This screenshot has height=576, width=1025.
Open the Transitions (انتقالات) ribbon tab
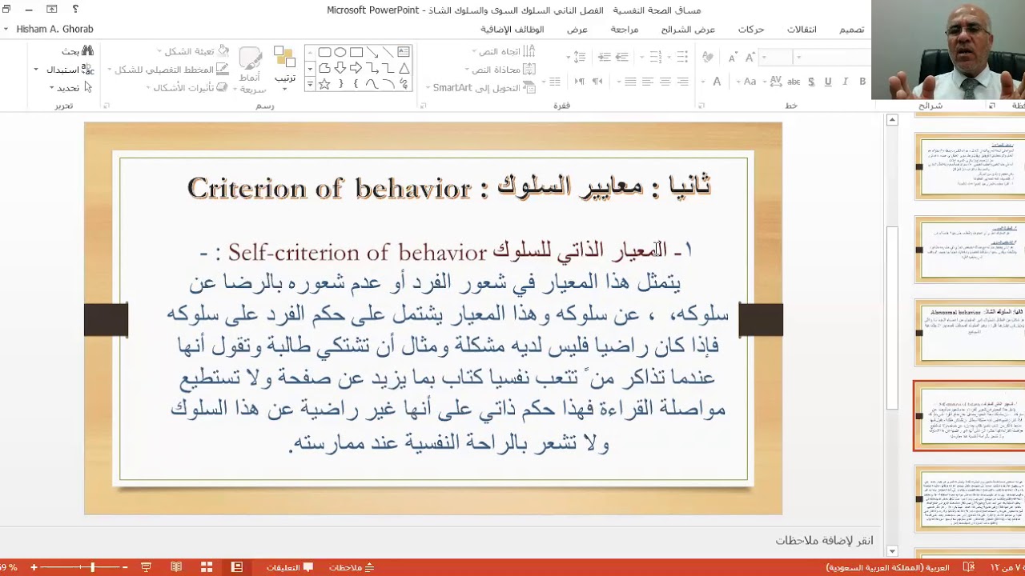coord(802,30)
